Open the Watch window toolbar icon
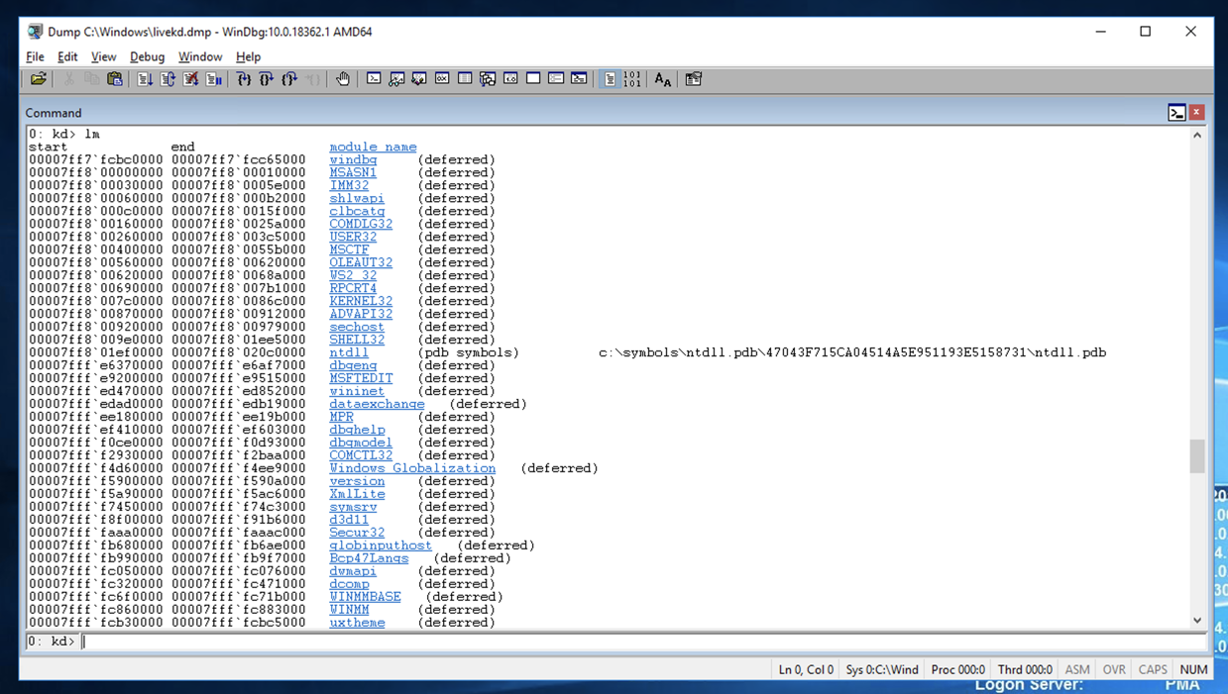The width and height of the screenshot is (1228, 694). [x=396, y=79]
